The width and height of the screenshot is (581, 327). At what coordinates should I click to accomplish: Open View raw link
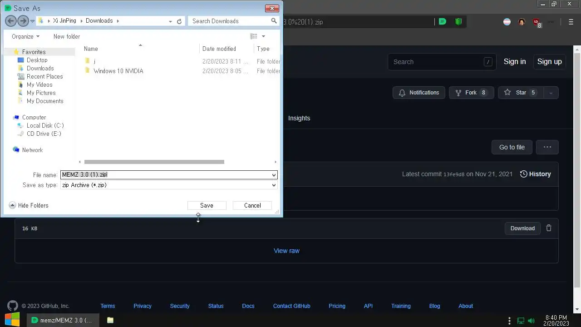coord(286,251)
